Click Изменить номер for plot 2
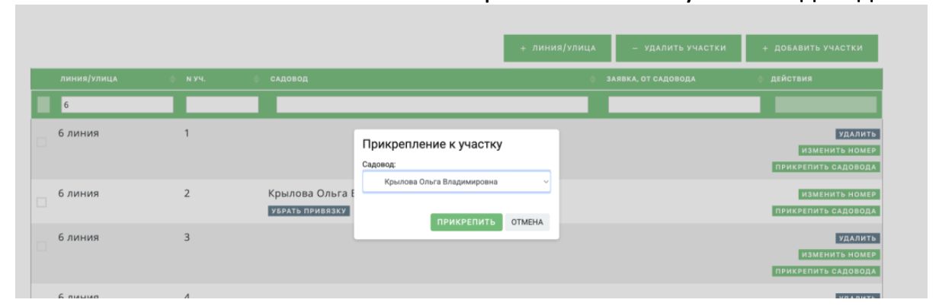 (x=838, y=195)
